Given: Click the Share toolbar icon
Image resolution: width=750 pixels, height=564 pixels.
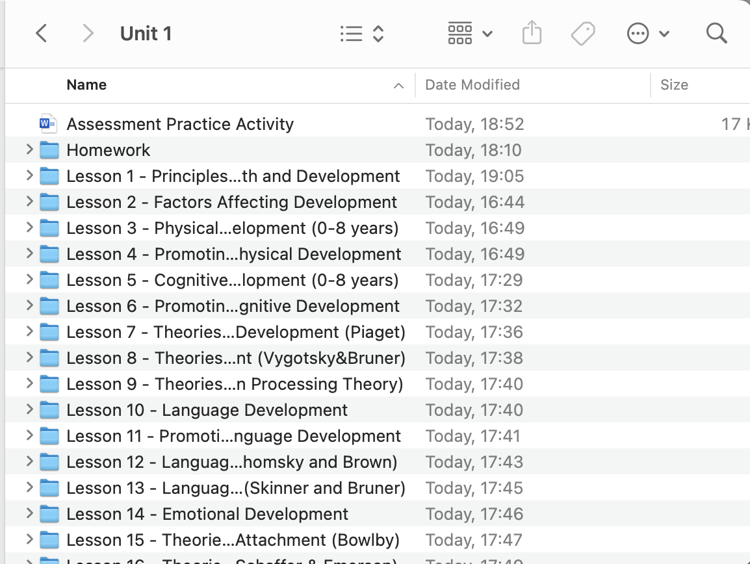Looking at the screenshot, I should coord(532,33).
